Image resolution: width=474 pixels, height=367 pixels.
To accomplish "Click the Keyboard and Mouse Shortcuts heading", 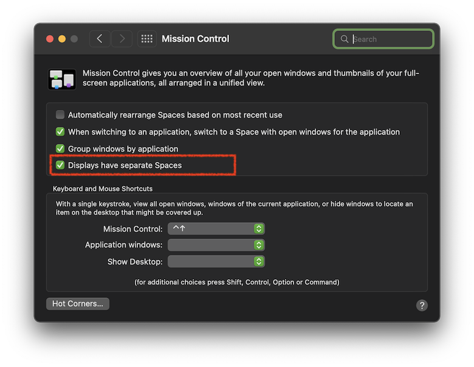I will tap(103, 189).
